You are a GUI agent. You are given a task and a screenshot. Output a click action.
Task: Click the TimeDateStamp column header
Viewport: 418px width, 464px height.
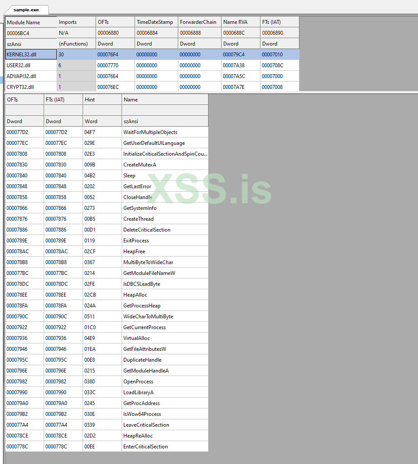click(x=157, y=22)
